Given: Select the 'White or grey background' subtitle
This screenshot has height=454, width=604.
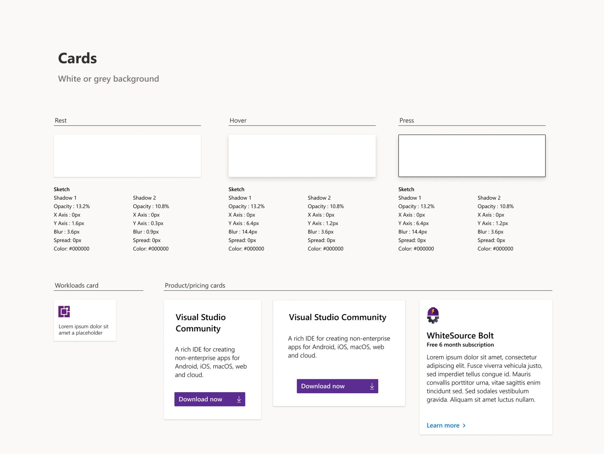Looking at the screenshot, I should click(x=108, y=79).
